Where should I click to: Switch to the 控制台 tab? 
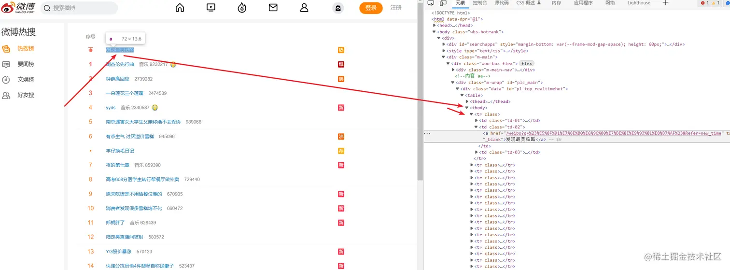tap(480, 3)
